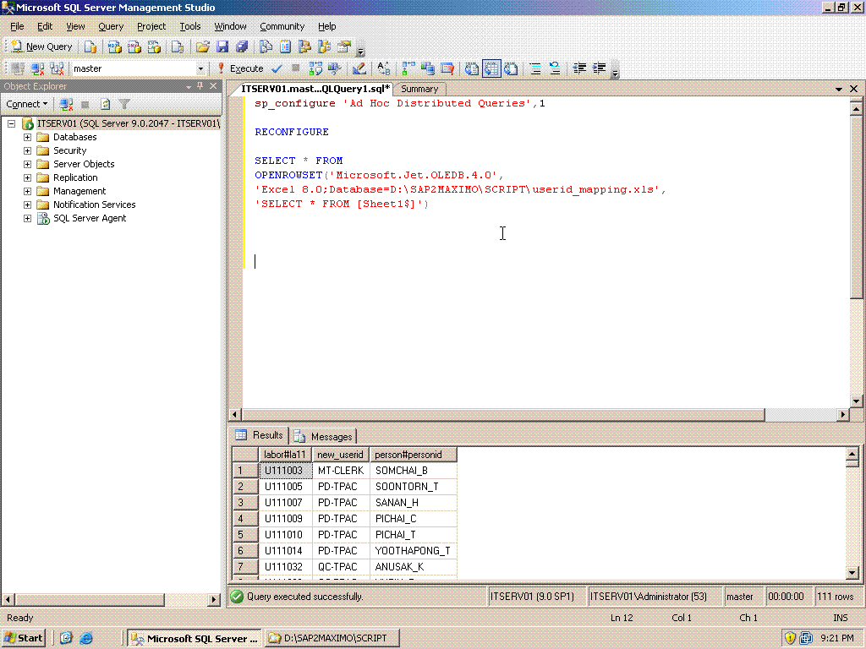Click Analysis Services DMX Query icon
866x649 pixels.
point(134,47)
